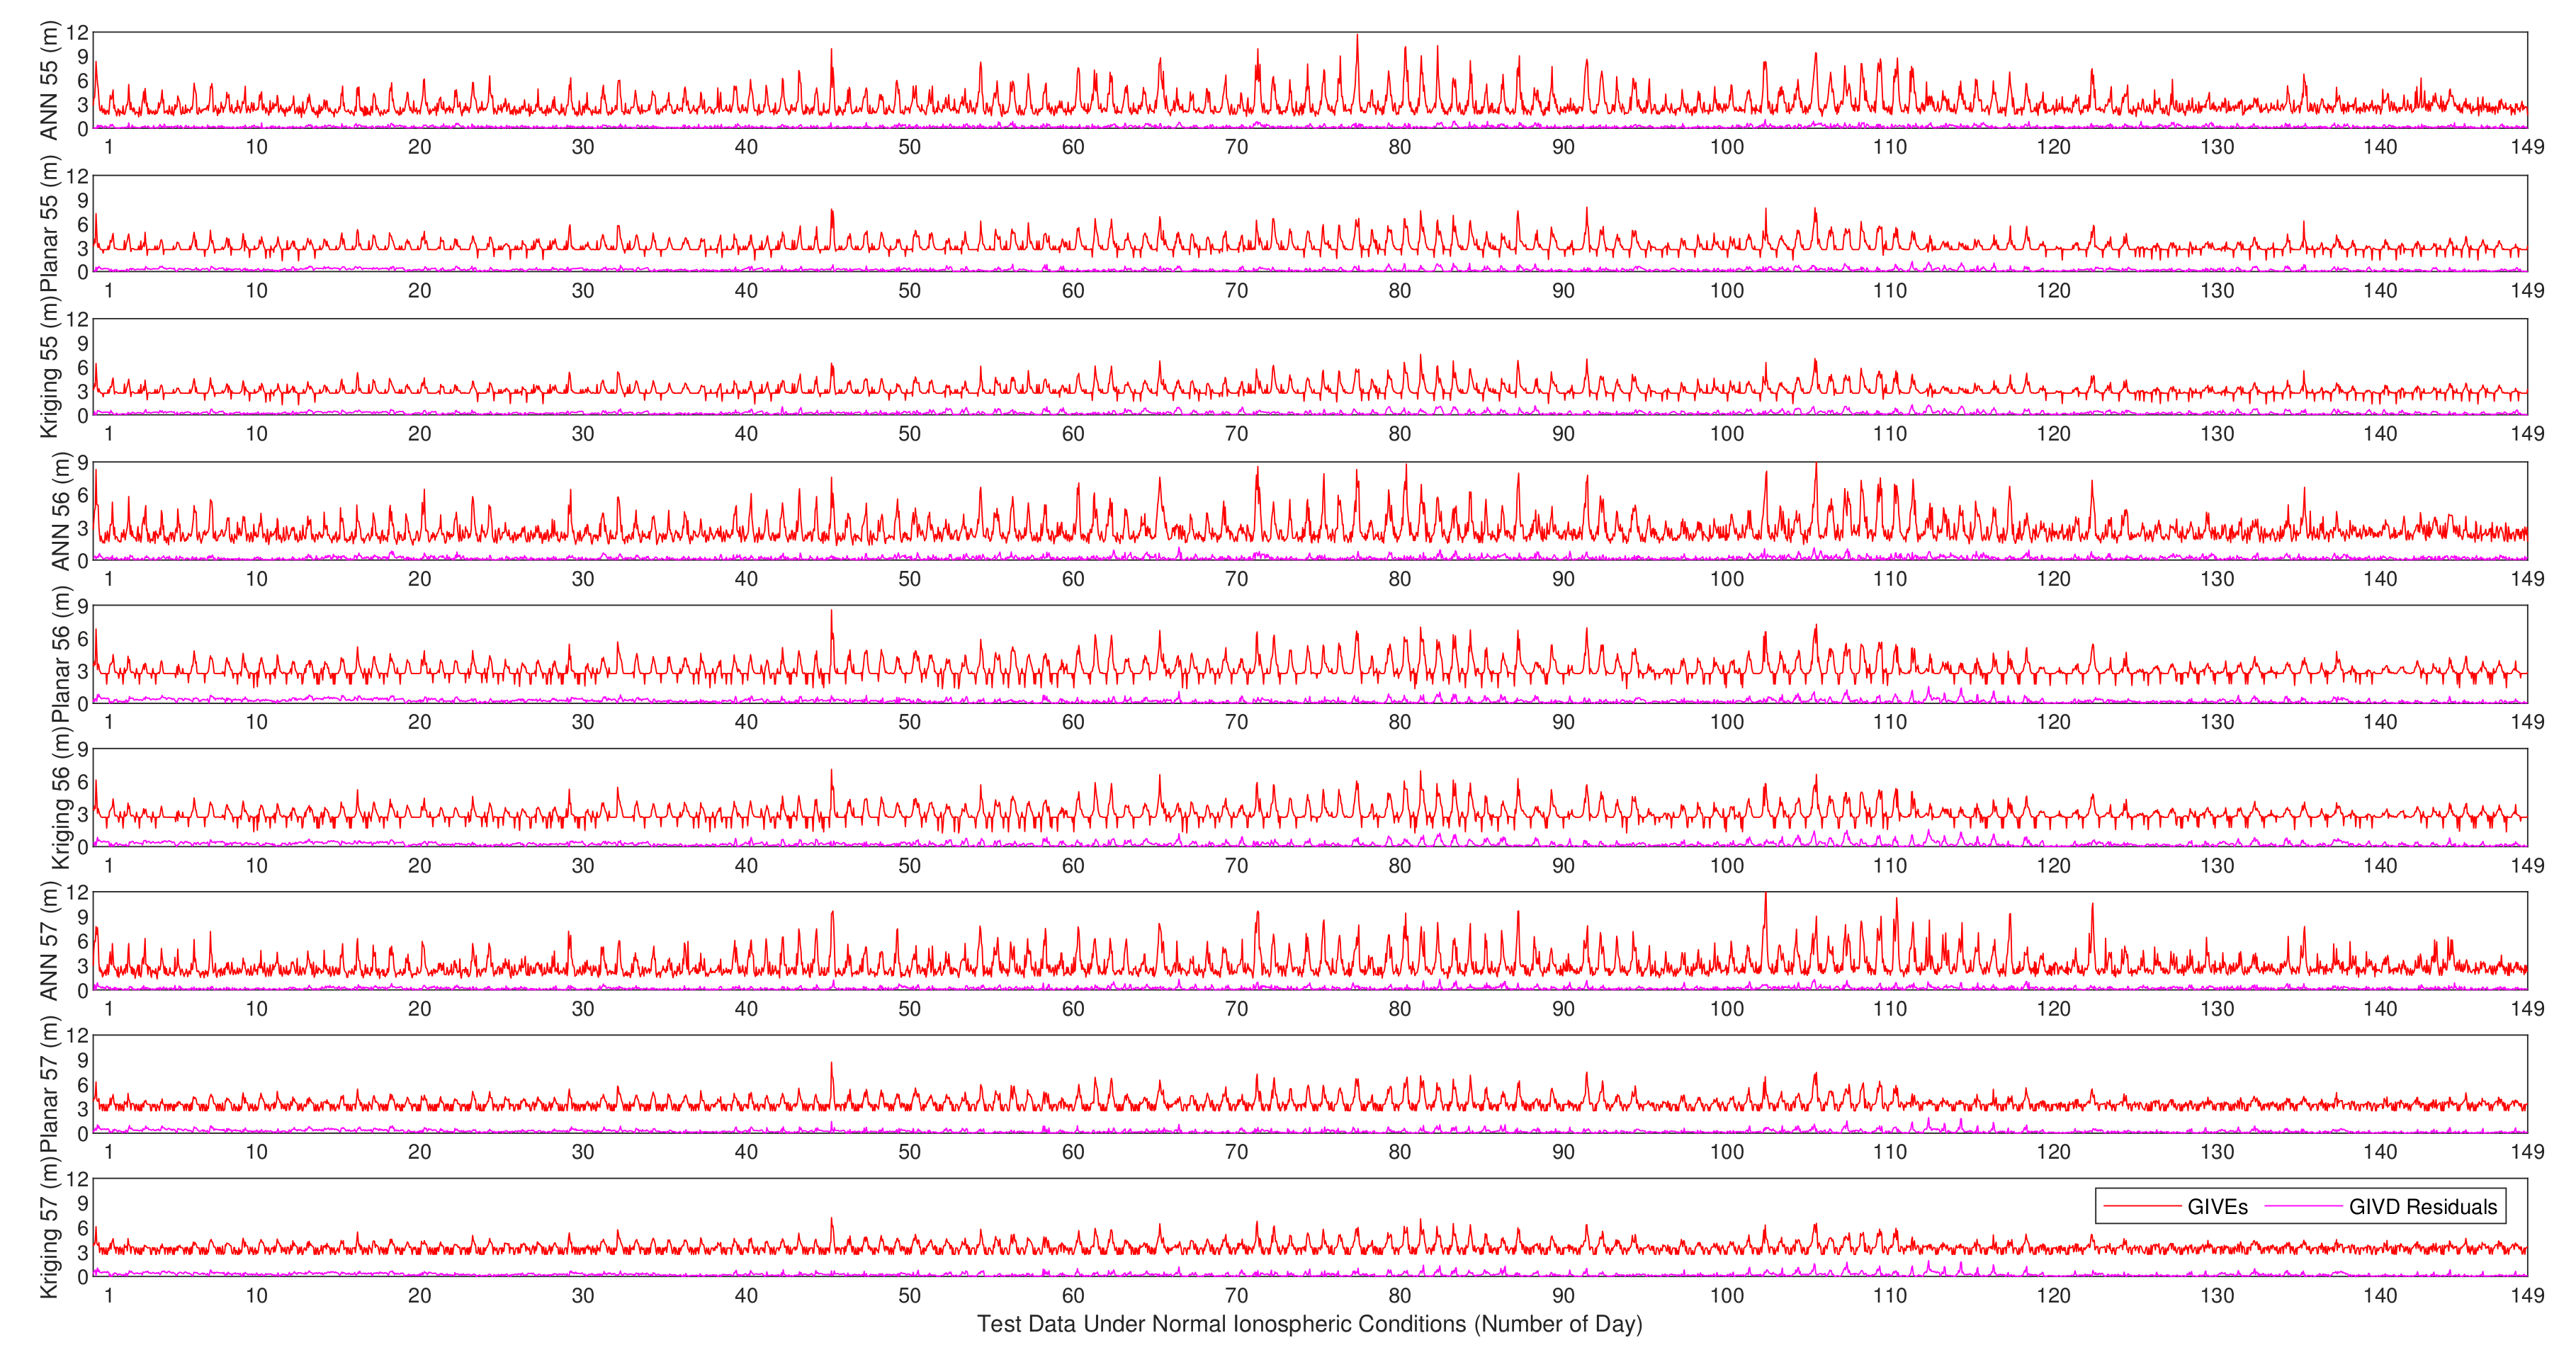Select the 'ANN 57 (m)' y-axis label

[x=48, y=941]
